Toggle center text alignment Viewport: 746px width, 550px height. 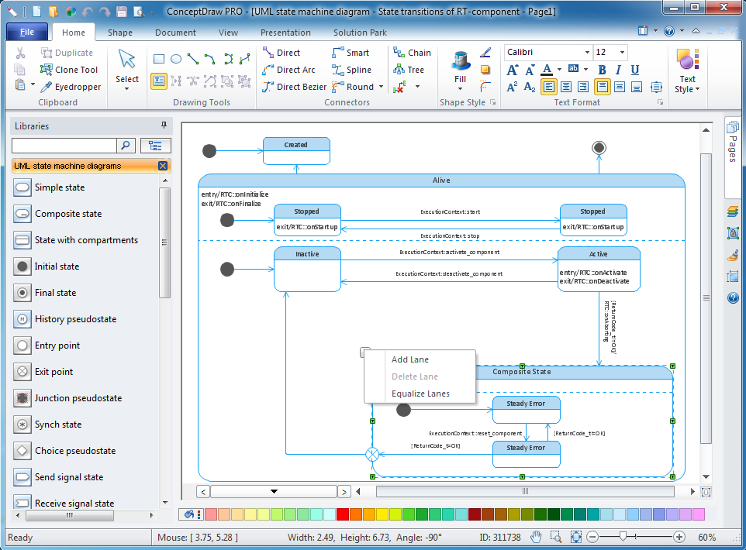[566, 87]
